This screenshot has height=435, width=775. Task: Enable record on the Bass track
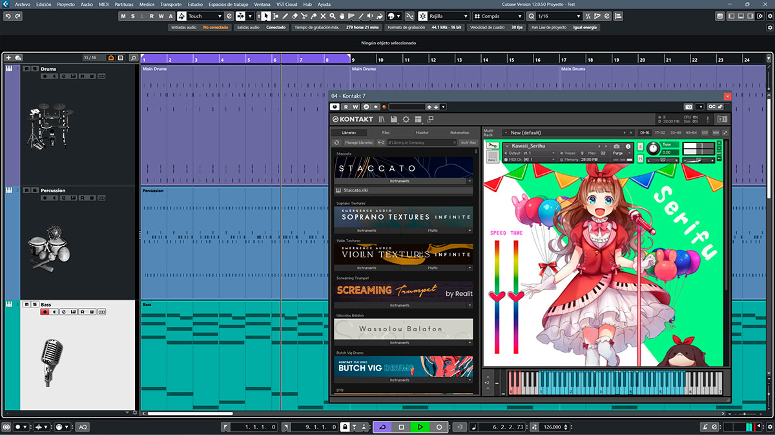point(45,312)
